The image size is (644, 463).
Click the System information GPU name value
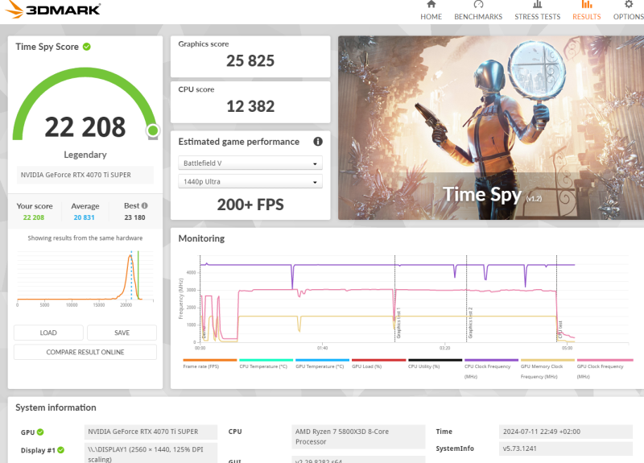(x=151, y=432)
